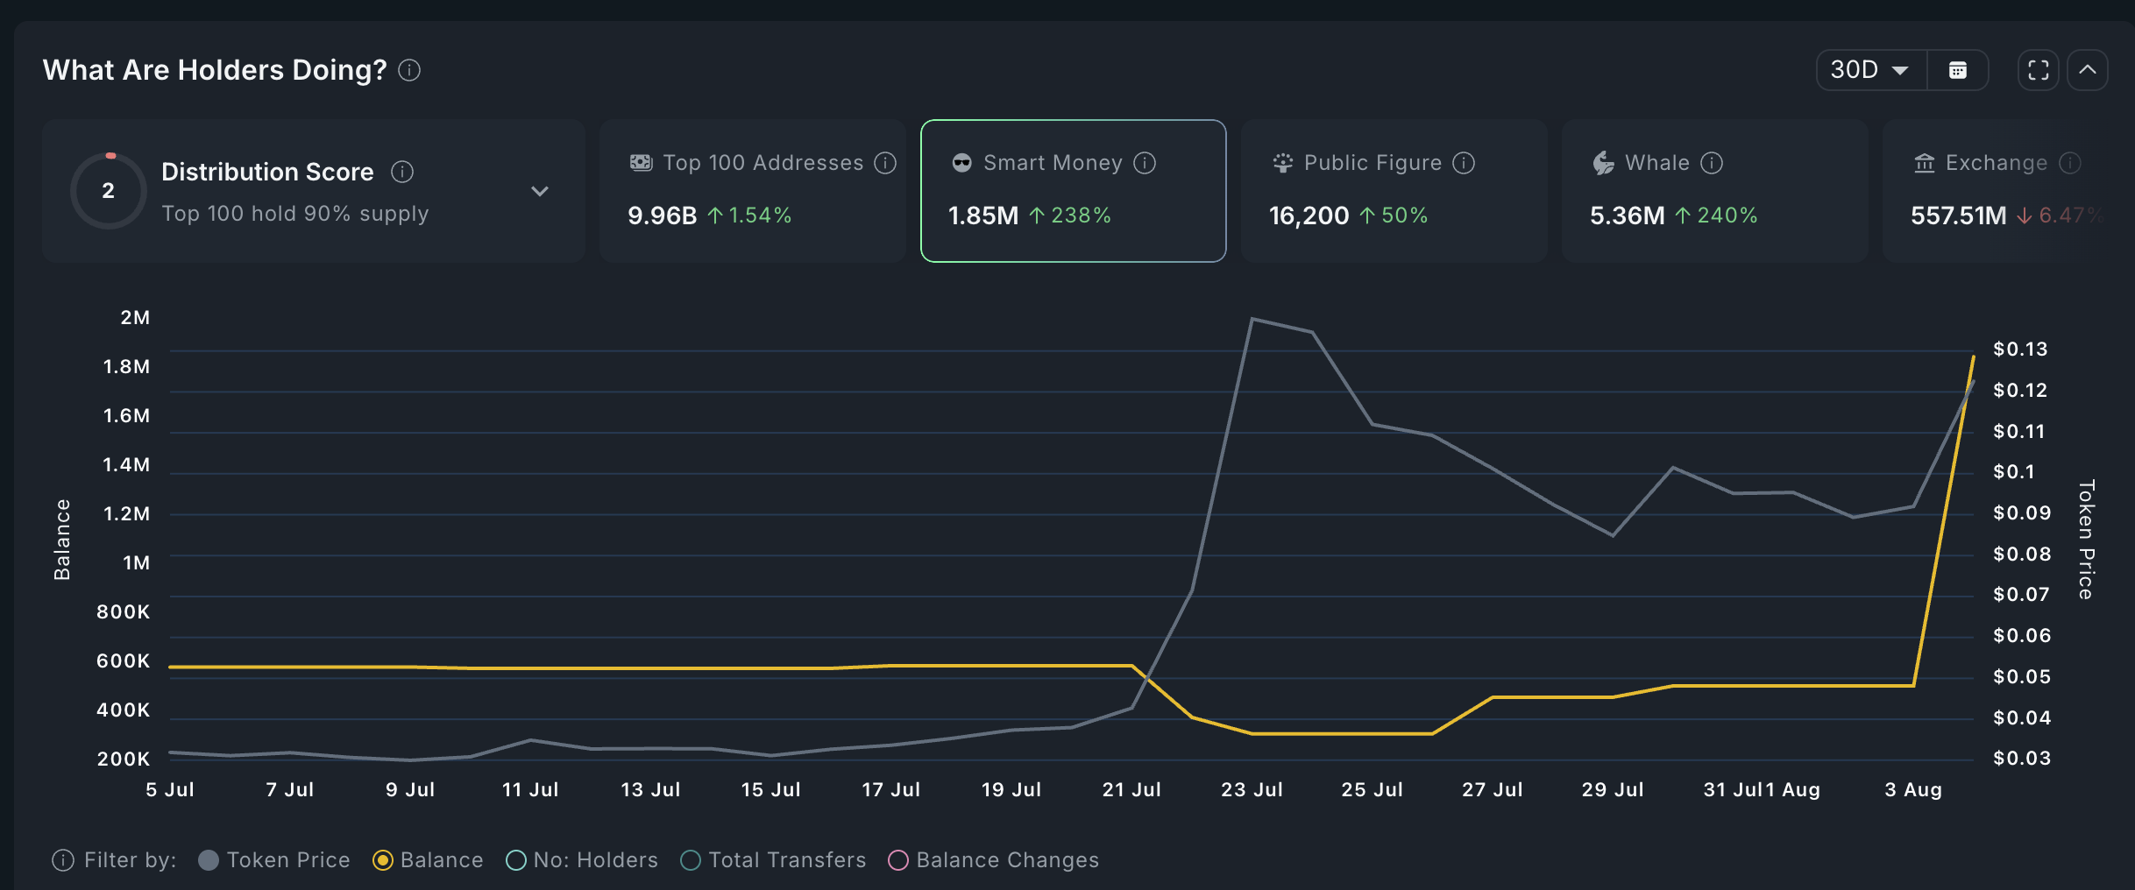Click Smart Money info icon

[x=1145, y=163]
